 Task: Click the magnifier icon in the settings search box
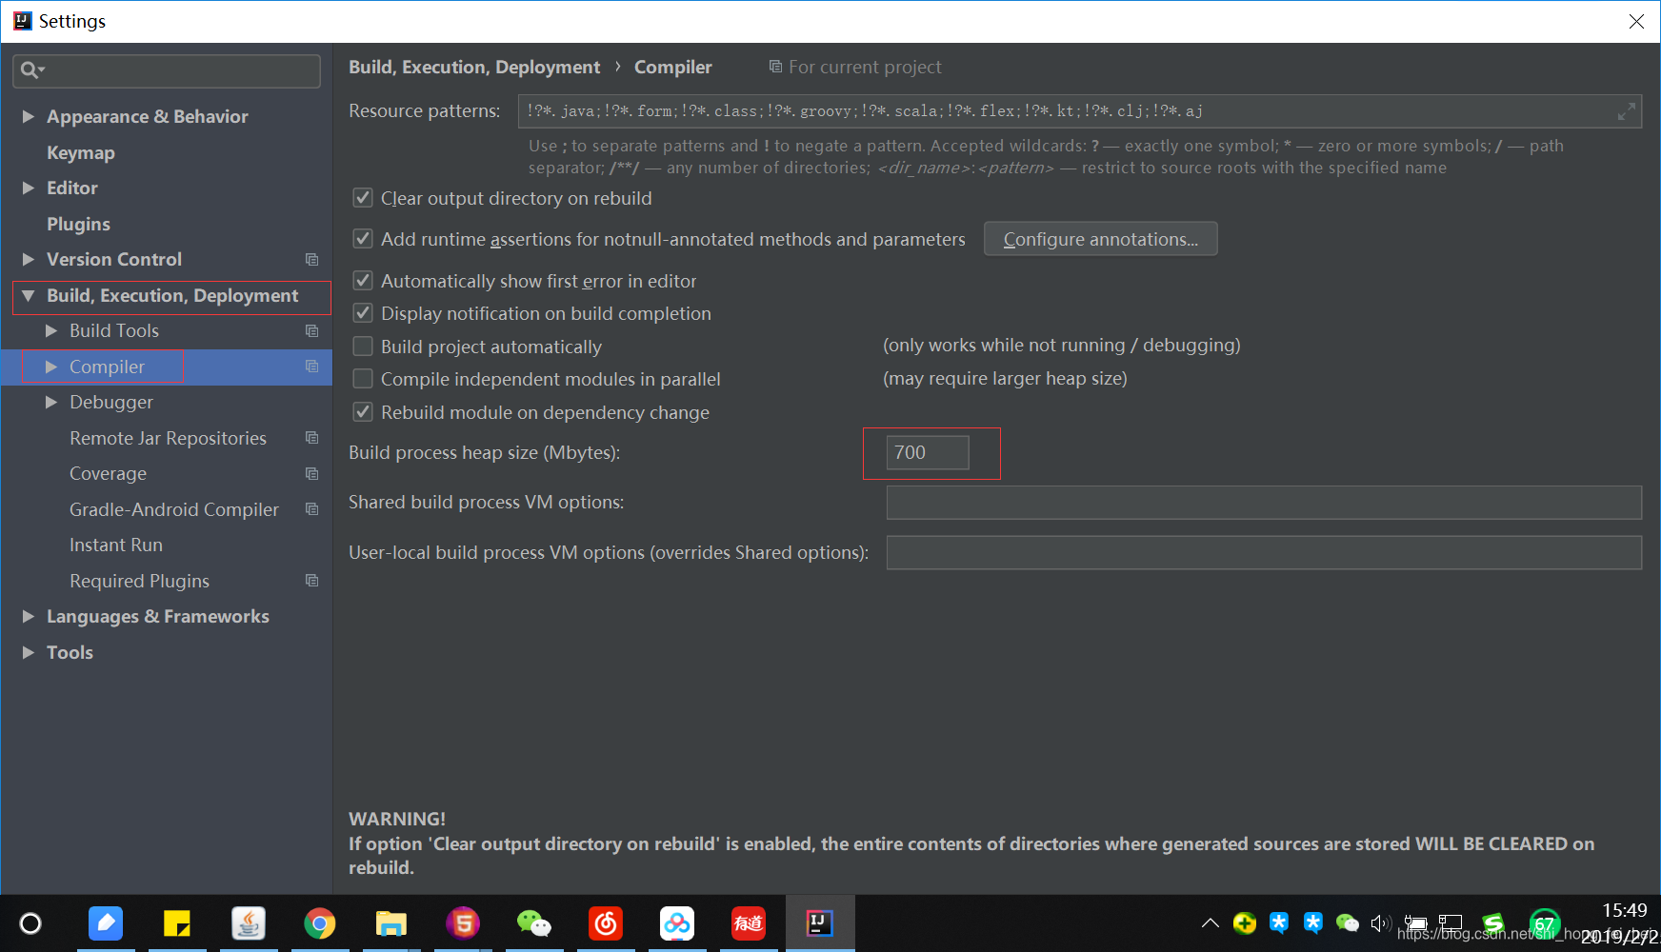pyautogui.click(x=30, y=69)
